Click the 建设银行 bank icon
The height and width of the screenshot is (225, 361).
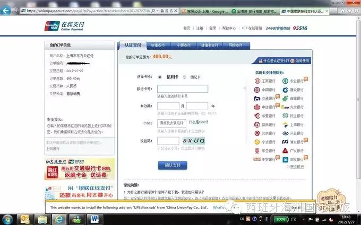point(285,90)
